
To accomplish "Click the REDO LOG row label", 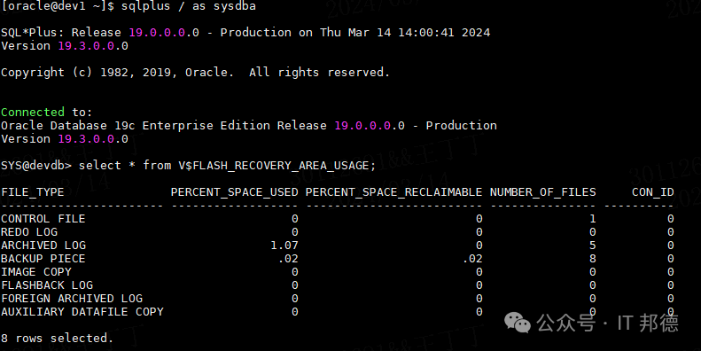I will (29, 232).
